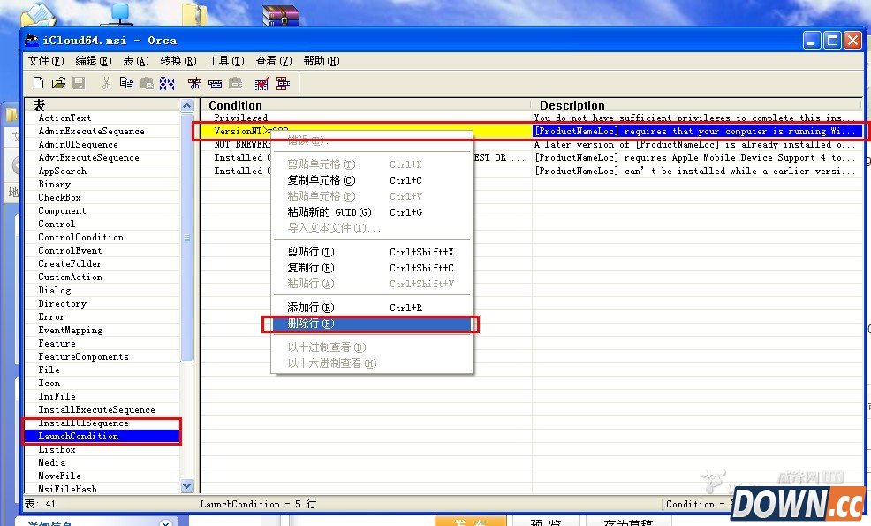Screen dimensions: 871x526
Task: Click the 发布 button at the bottom
Action: coord(473,522)
